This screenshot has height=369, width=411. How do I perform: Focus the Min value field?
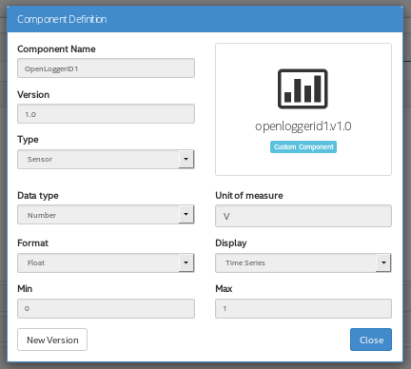(106, 308)
